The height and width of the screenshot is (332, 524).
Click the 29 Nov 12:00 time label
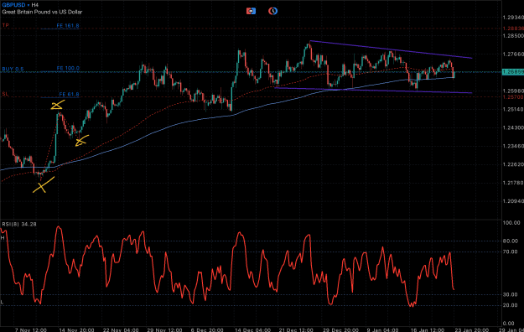164,329
